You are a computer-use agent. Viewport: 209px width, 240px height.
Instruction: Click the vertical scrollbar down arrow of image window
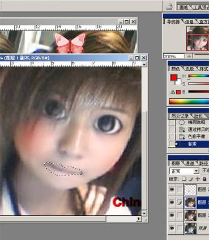pyautogui.click(x=144, y=213)
